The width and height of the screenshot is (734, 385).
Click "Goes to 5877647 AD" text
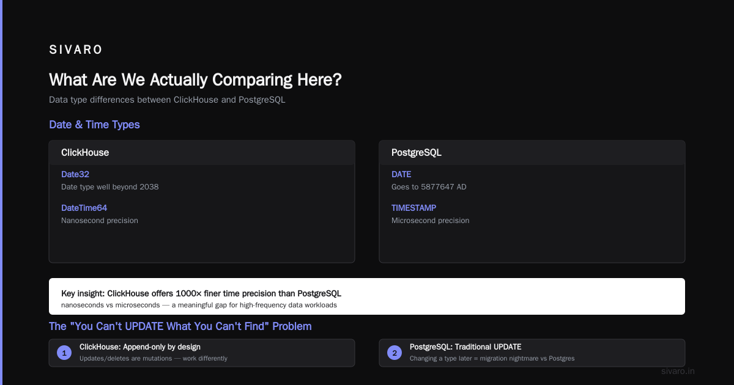pyautogui.click(x=429, y=187)
